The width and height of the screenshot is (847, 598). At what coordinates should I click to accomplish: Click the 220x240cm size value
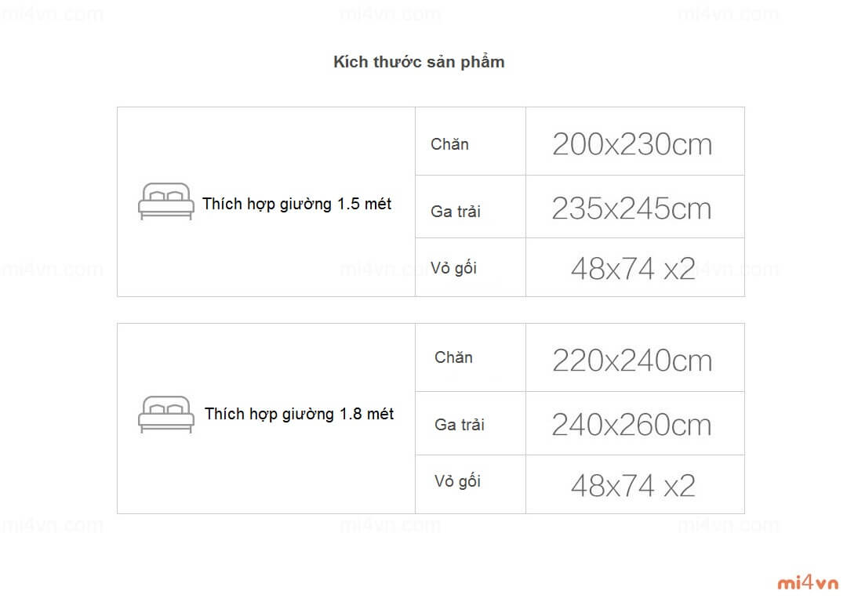point(632,361)
